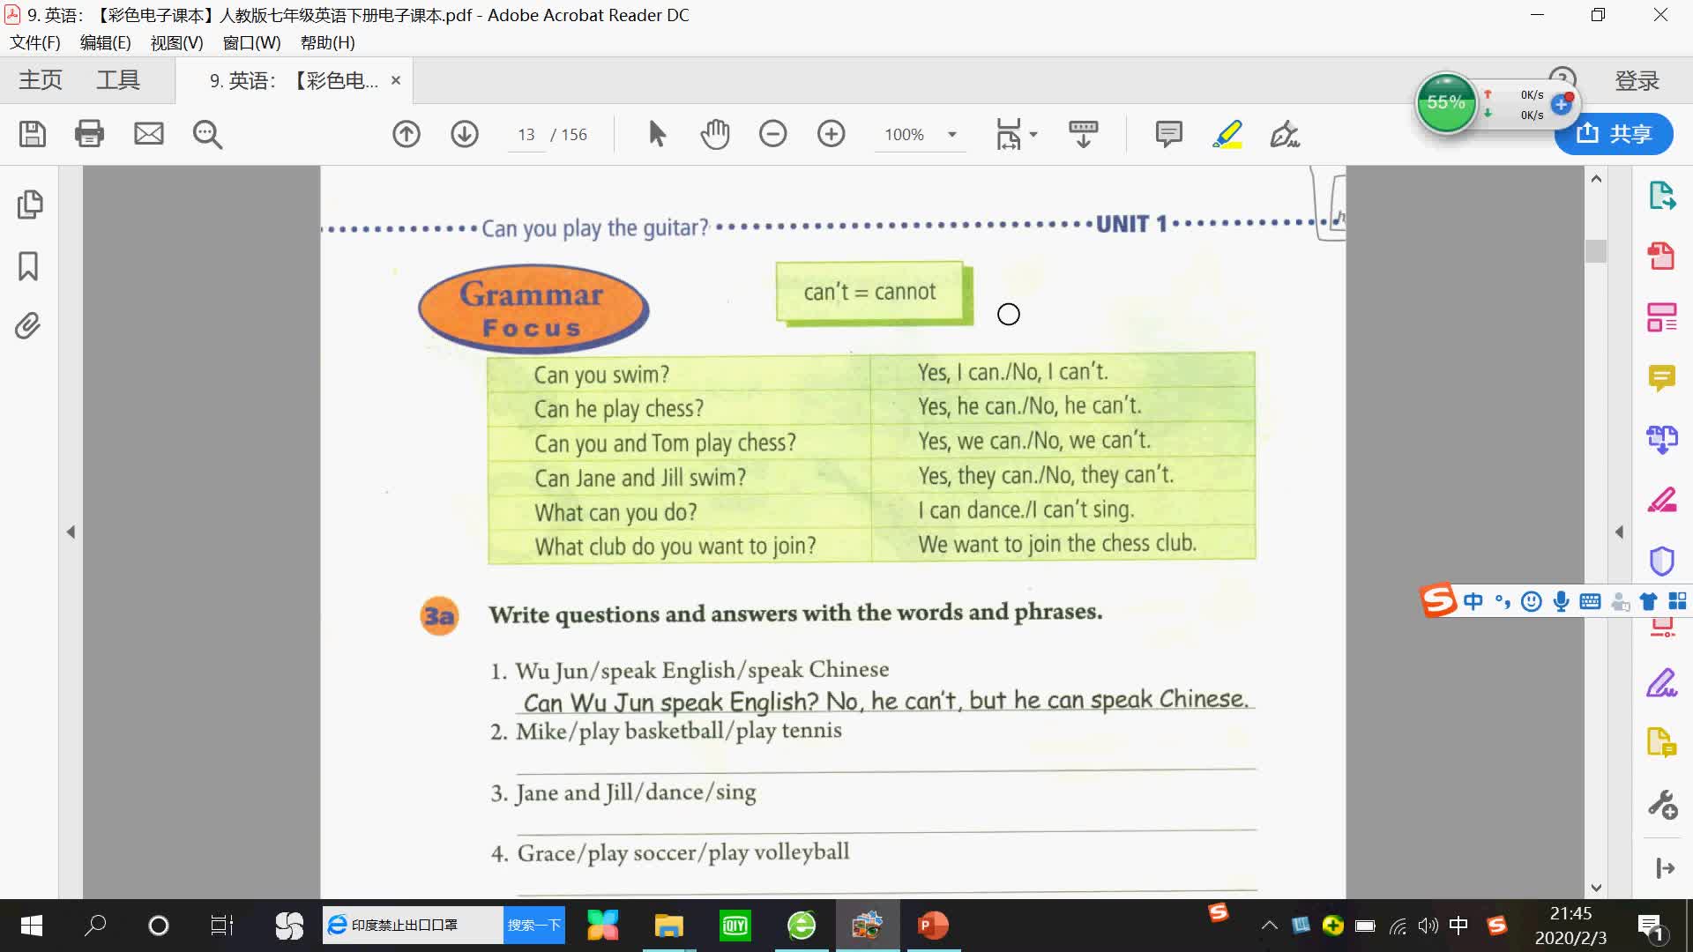Open Edit PDF layout tool
The height and width of the screenshot is (952, 1693).
point(1662,317)
